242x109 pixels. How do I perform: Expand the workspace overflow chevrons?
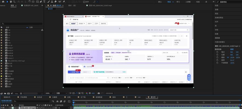pos(214,2)
